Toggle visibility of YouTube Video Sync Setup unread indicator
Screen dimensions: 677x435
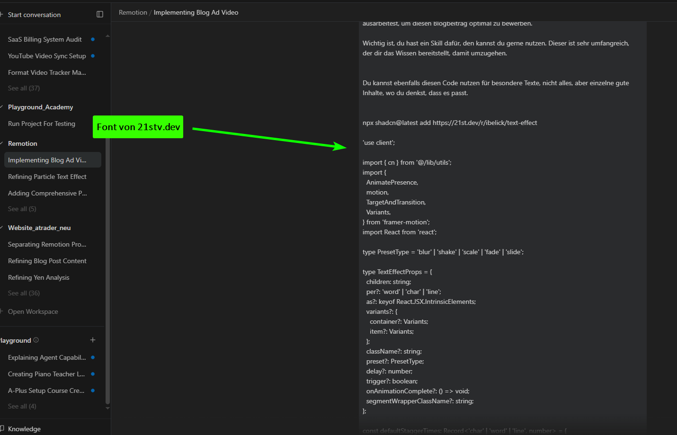pyautogui.click(x=93, y=56)
